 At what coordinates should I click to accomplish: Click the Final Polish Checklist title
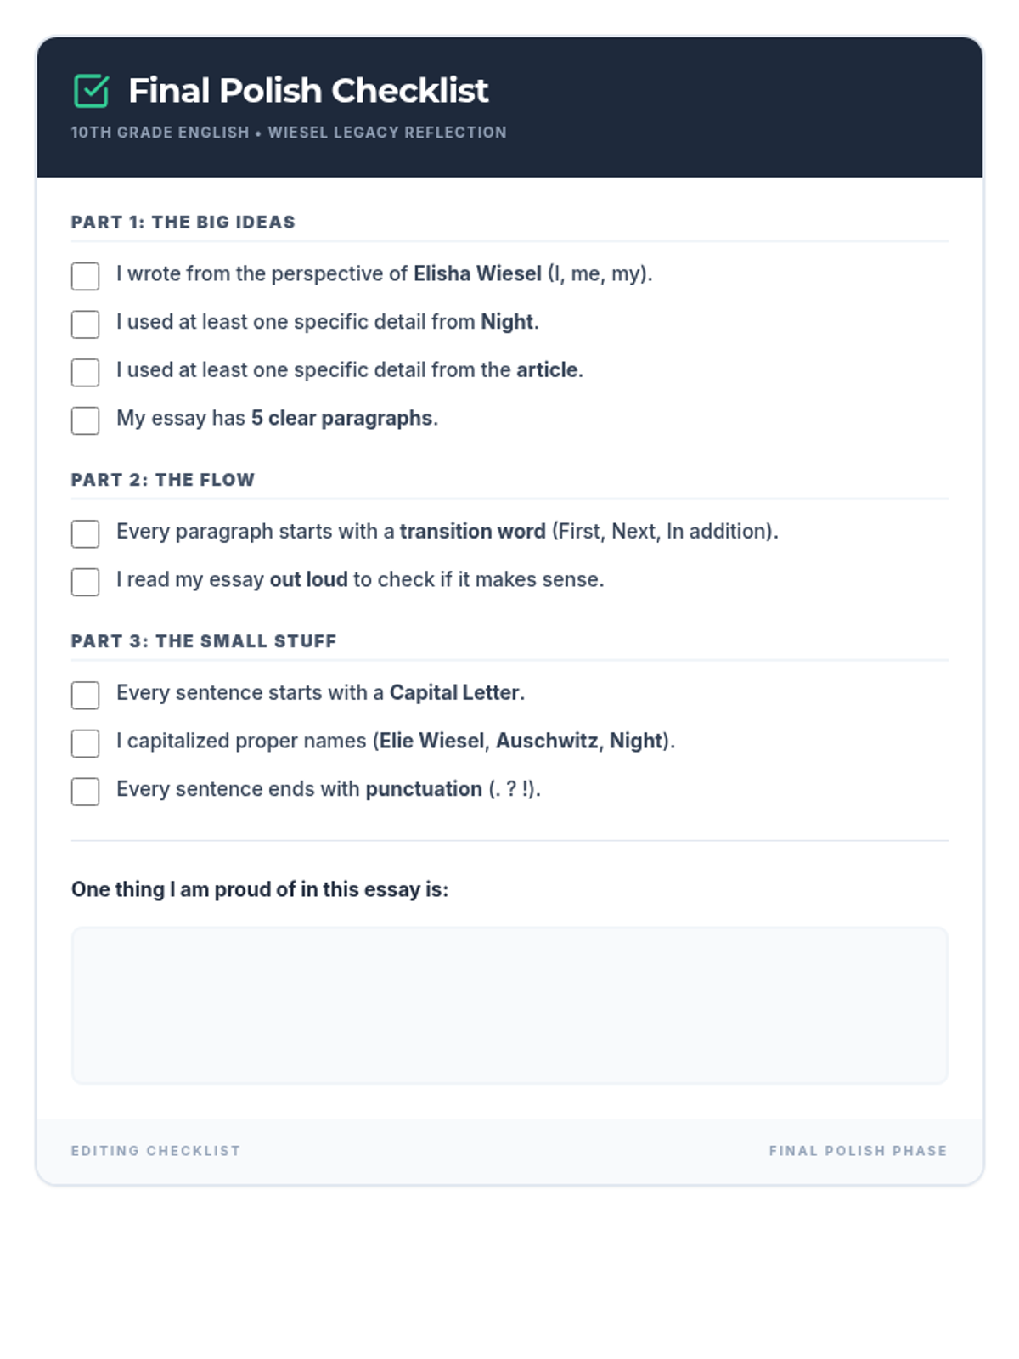click(308, 91)
